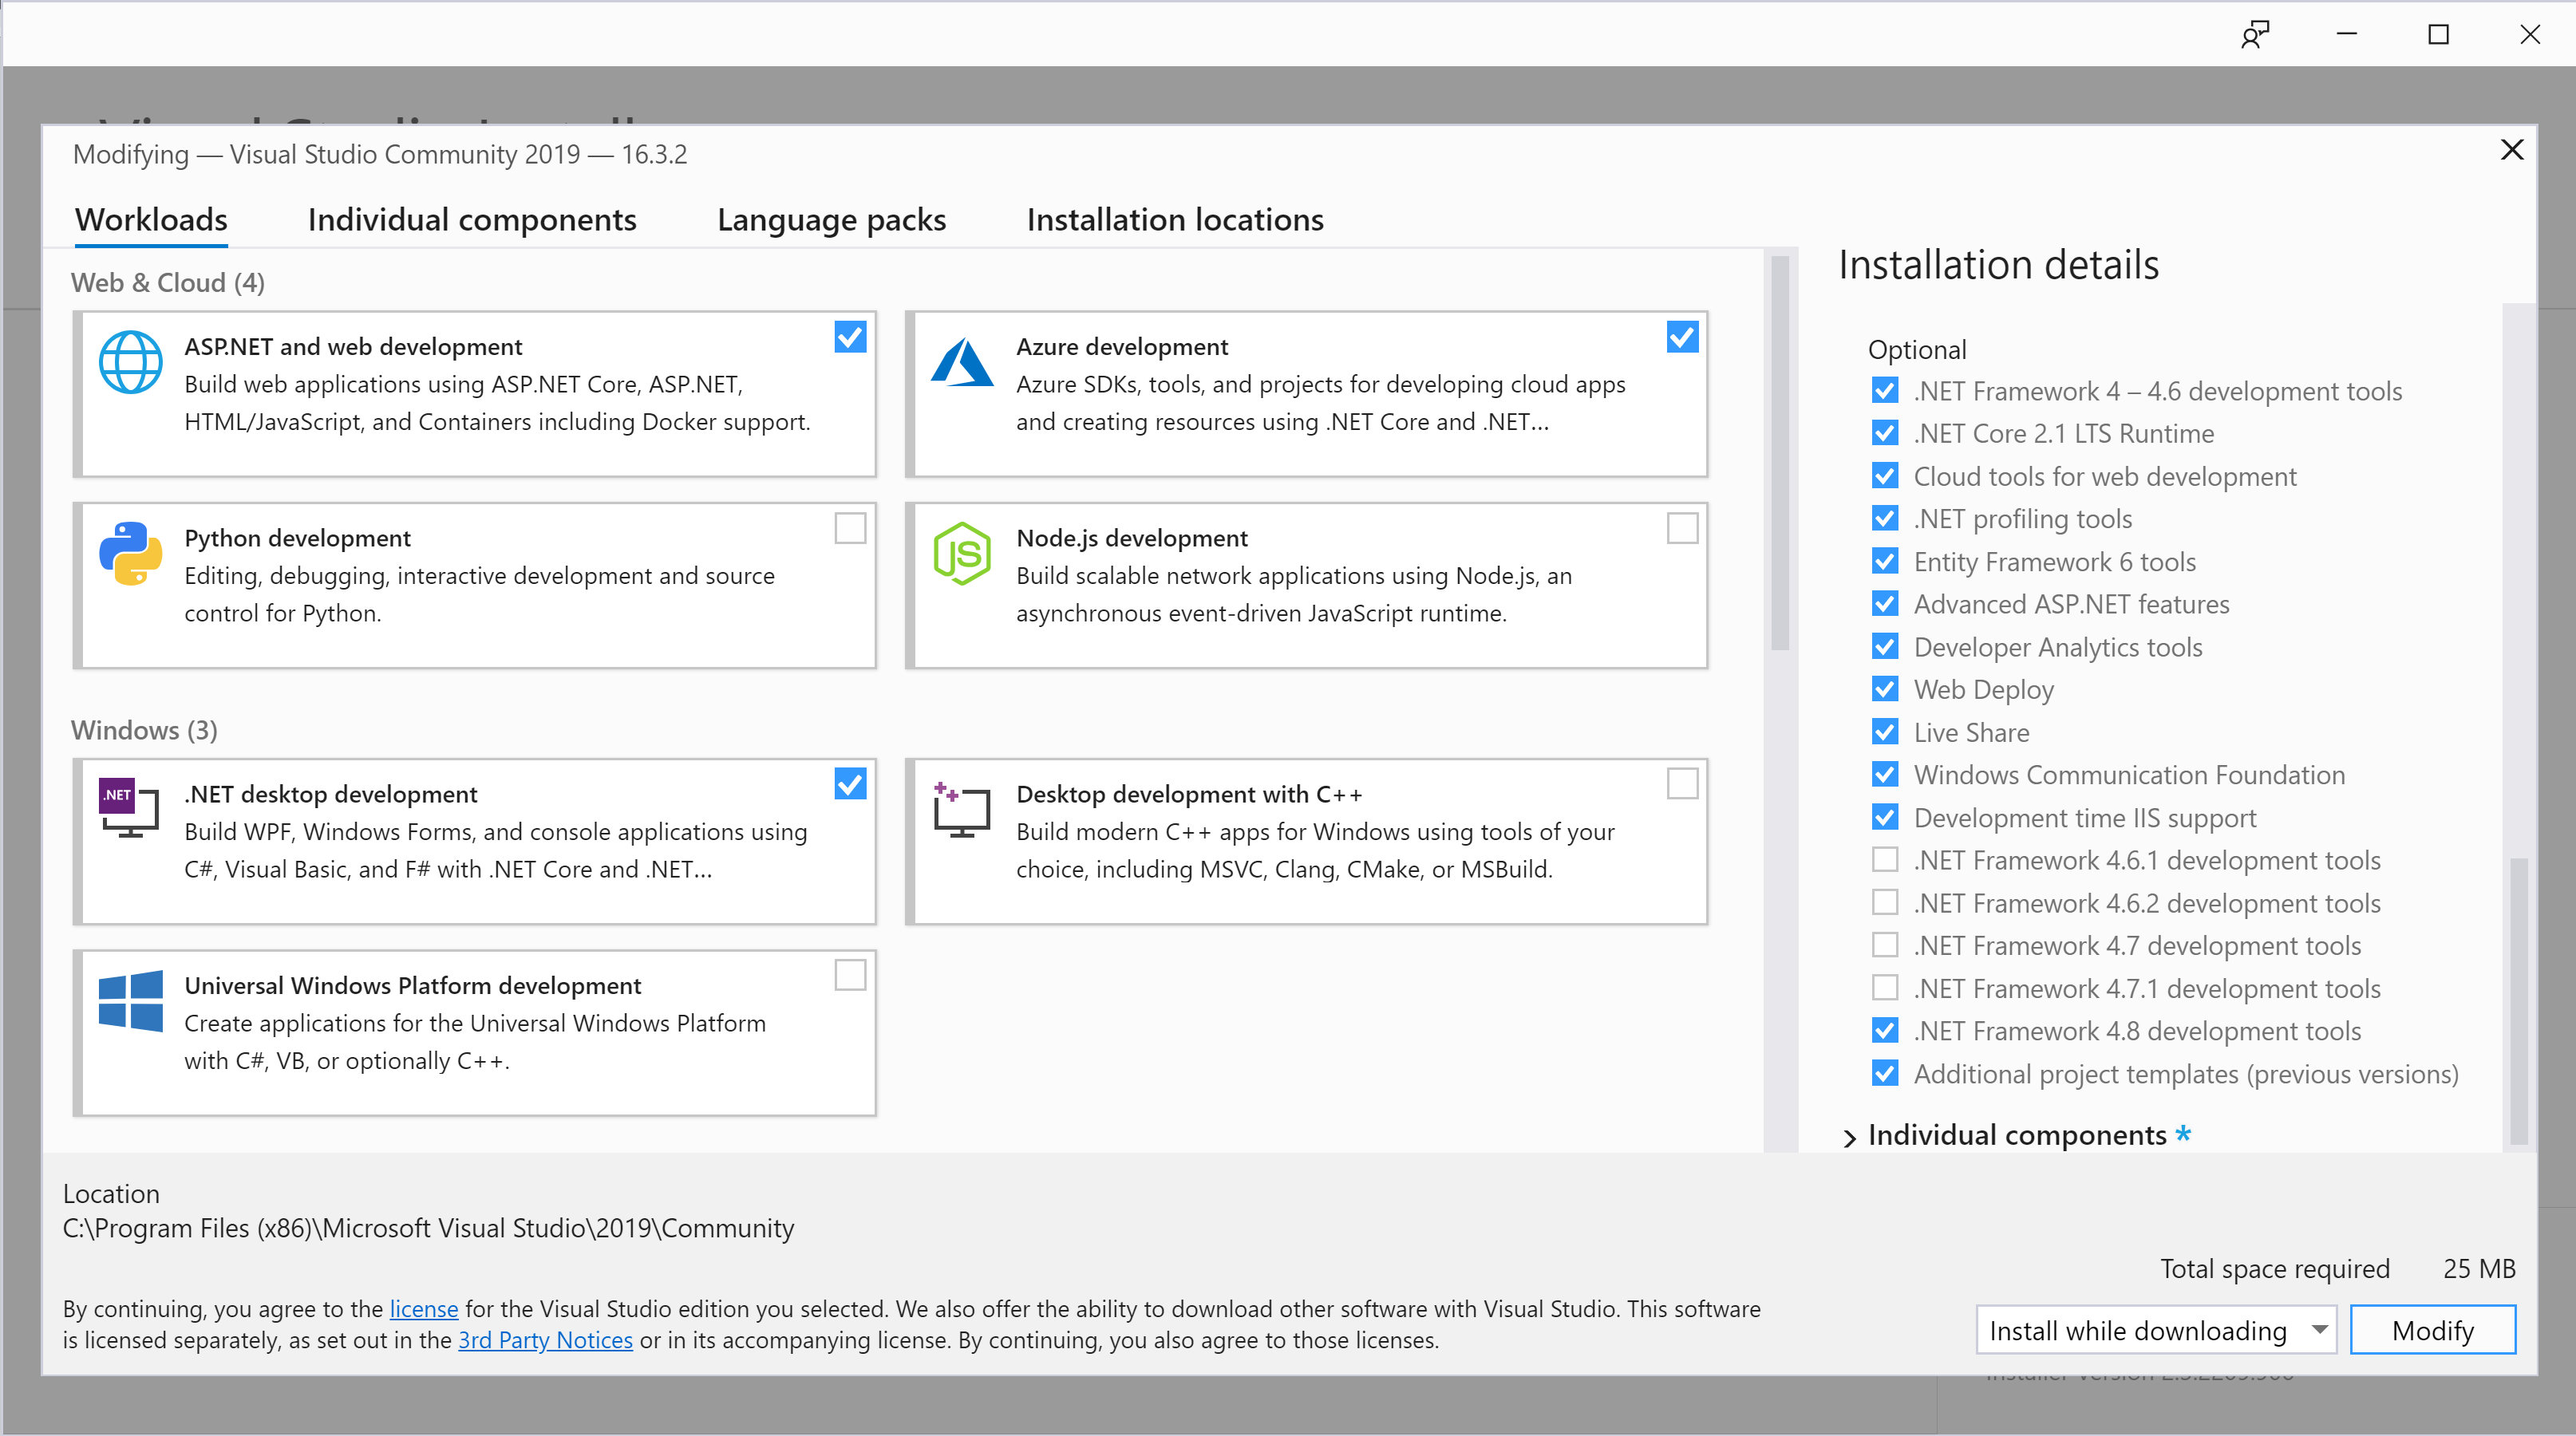Maximize the Visual Studio Installer window

point(2438,35)
